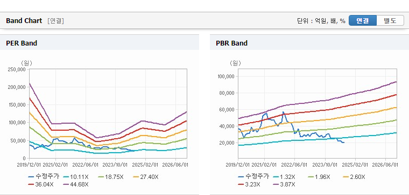
Task: Click the PBR Band section title
Action: click(x=231, y=43)
